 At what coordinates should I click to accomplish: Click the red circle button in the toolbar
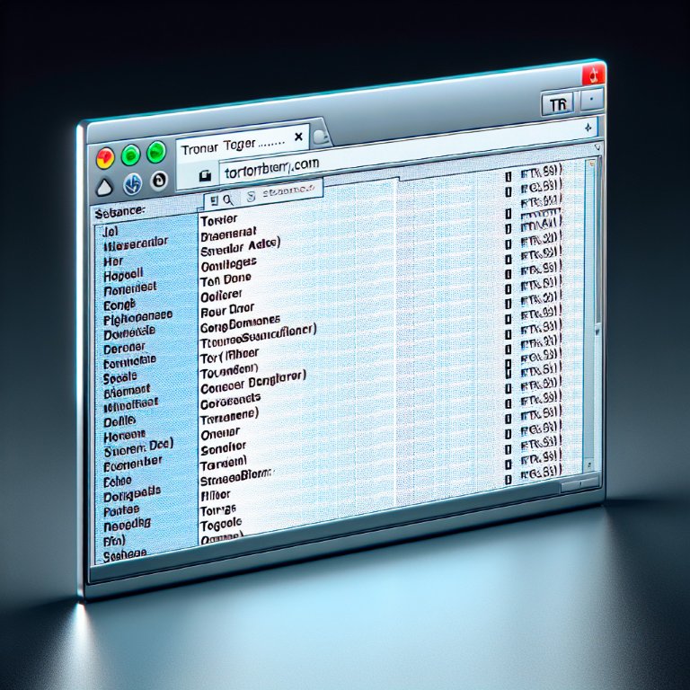click(x=105, y=158)
